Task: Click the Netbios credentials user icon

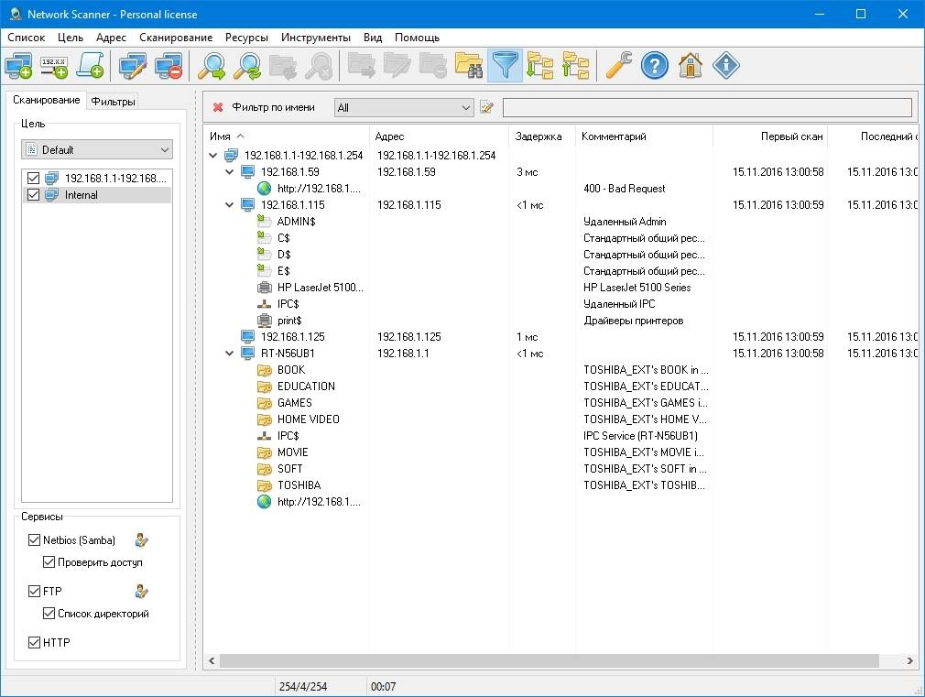Action: pos(142,540)
